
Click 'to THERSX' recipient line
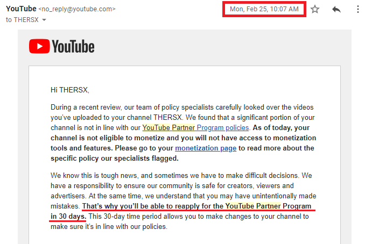pyautogui.click(x=22, y=20)
